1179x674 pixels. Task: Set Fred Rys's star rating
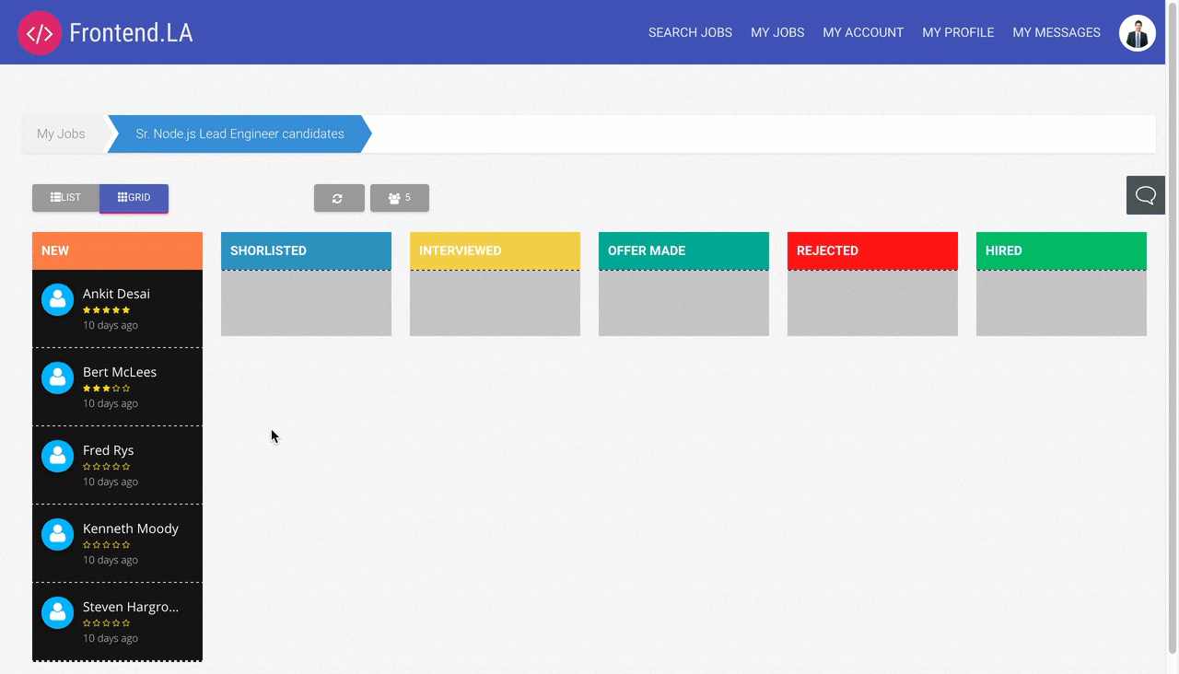[106, 467]
